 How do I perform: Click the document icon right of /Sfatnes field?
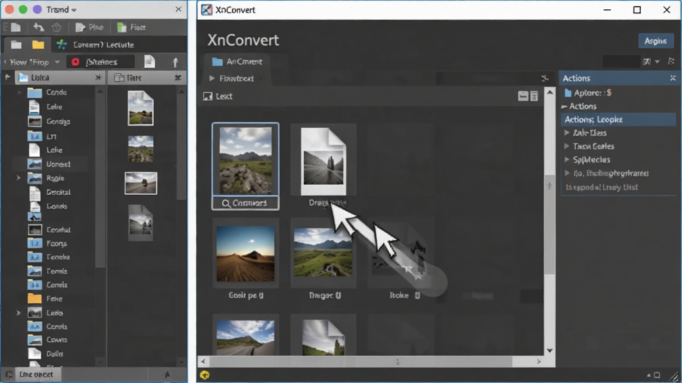coord(149,62)
